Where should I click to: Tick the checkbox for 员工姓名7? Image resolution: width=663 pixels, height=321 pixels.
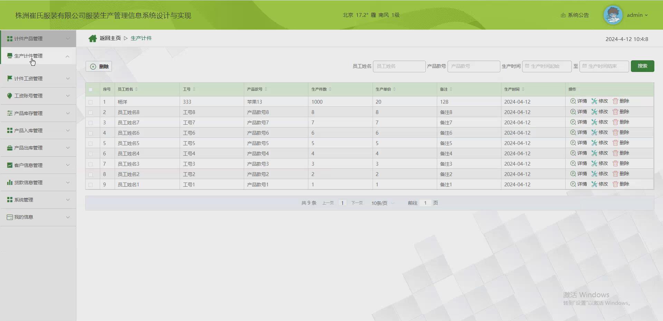point(90,123)
